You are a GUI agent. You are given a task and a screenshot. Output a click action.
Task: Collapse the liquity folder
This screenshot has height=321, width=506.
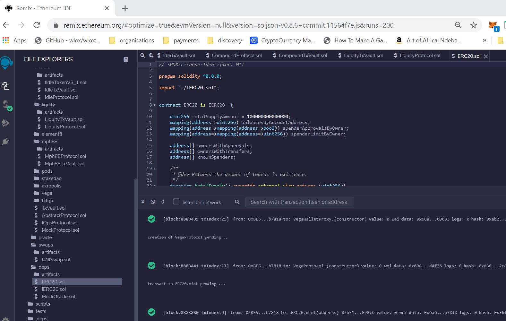coord(45,105)
